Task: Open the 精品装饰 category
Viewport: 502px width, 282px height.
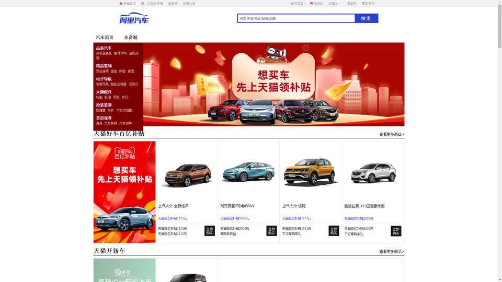Action: pyautogui.click(x=104, y=66)
